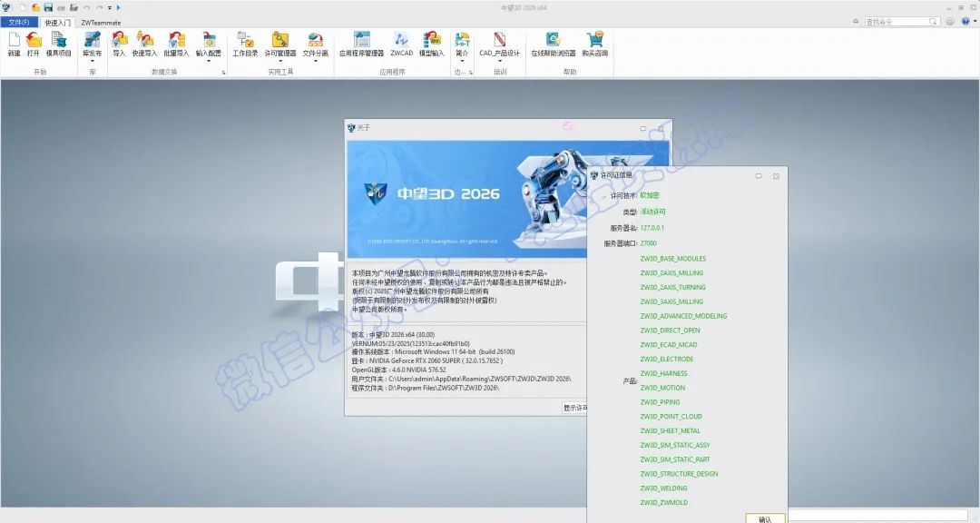
Task: Expand the dropdown arrow under 简介
Action: click(462, 62)
